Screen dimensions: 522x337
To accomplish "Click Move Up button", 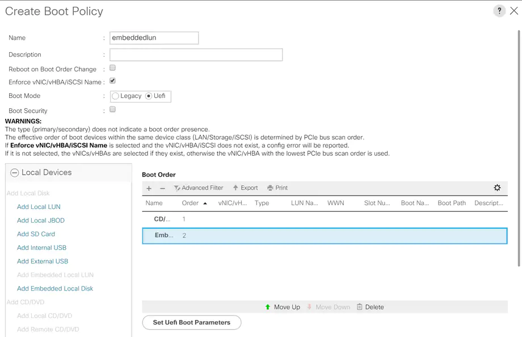I will point(283,307).
